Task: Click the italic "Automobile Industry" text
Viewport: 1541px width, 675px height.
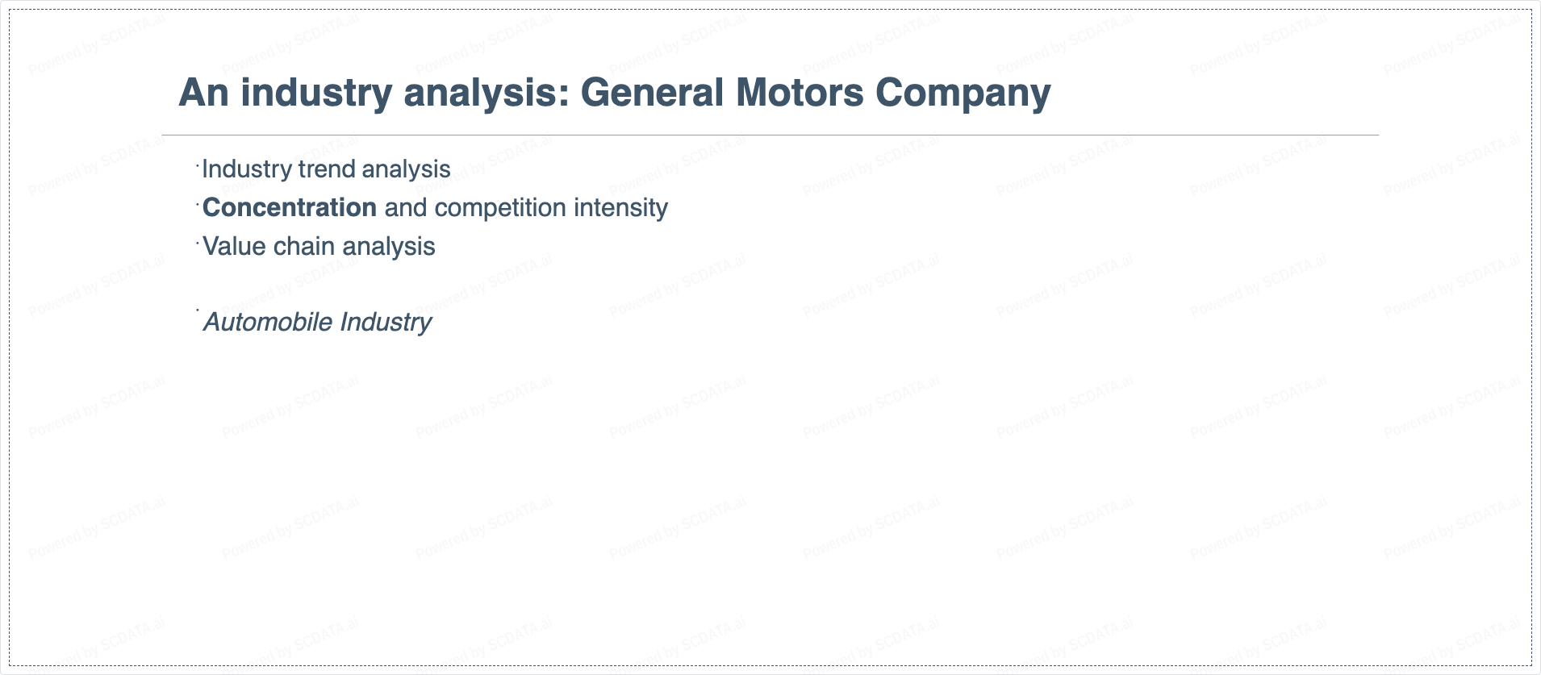Action: coord(318,322)
